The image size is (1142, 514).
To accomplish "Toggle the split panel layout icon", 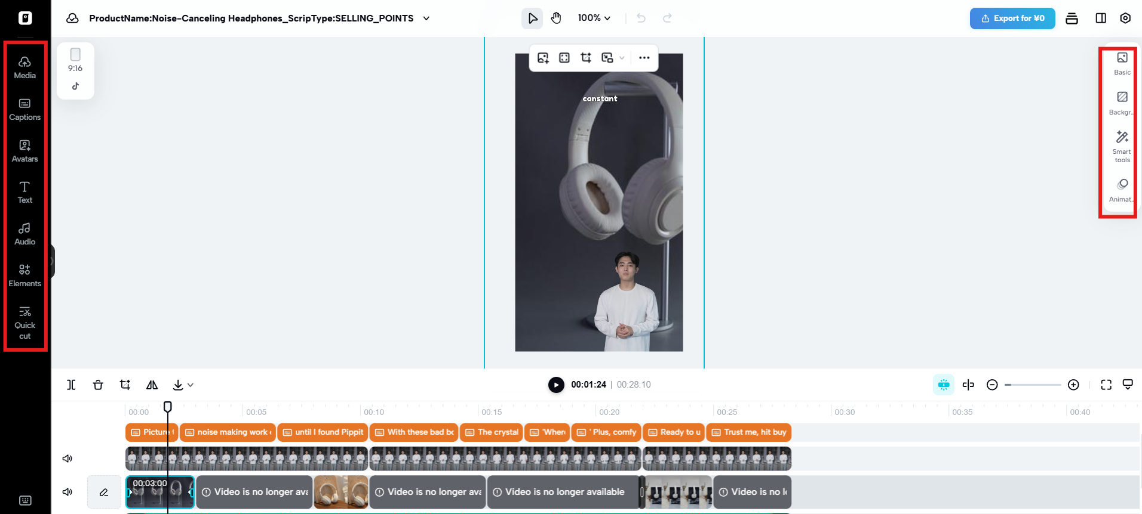I will point(1101,18).
